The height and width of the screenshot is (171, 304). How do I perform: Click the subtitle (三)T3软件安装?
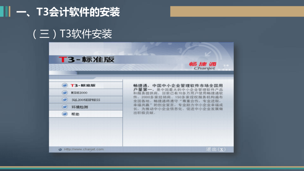coord(72,34)
